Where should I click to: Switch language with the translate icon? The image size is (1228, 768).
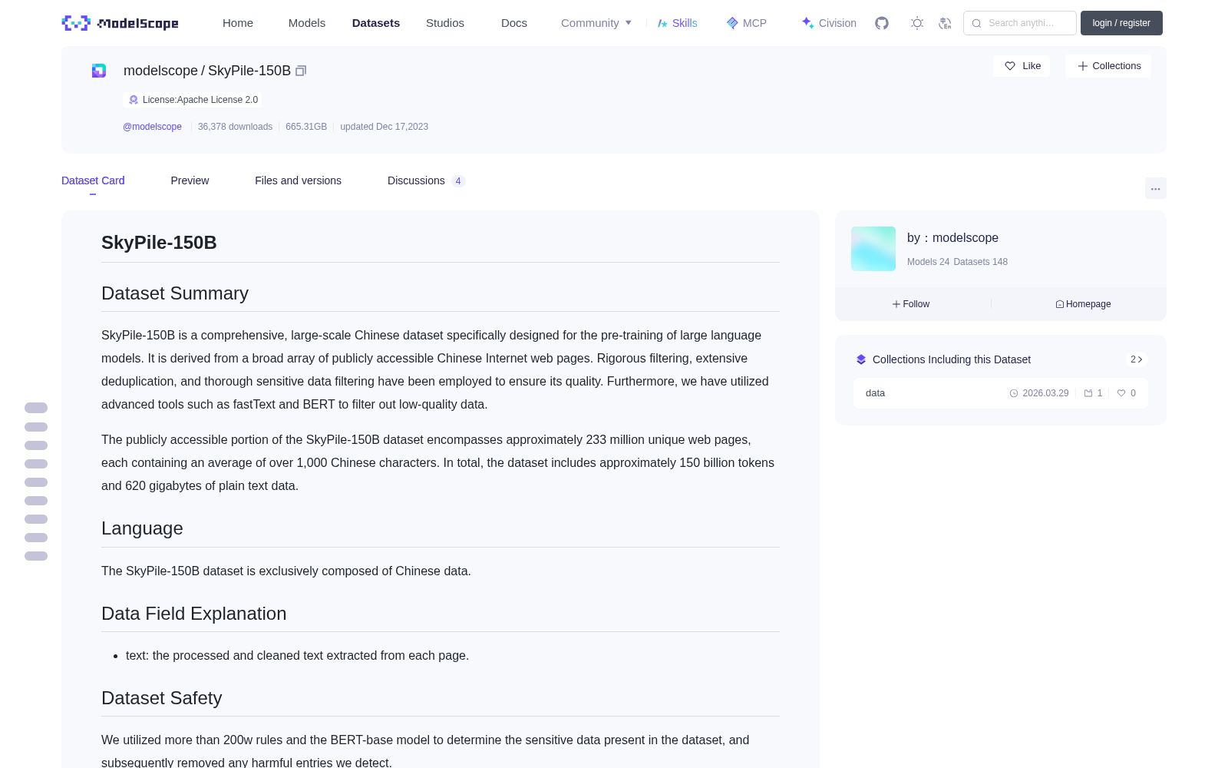tap(946, 23)
